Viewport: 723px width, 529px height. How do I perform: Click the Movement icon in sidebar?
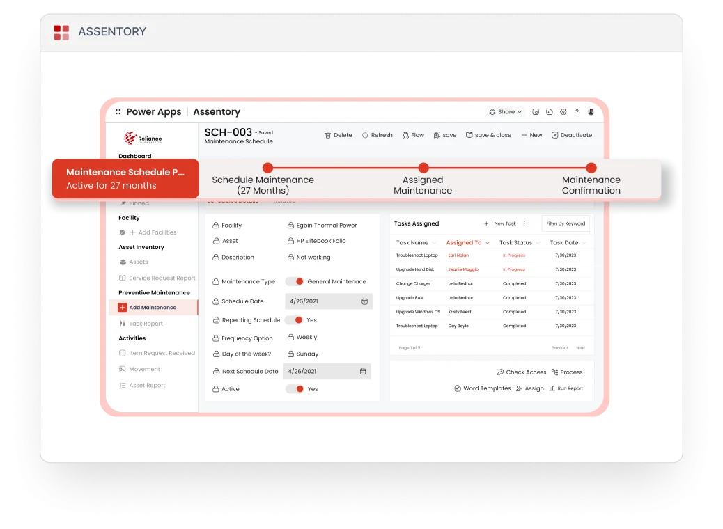(122, 369)
